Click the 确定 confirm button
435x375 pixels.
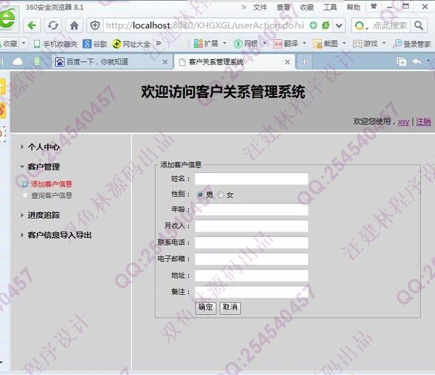206,308
